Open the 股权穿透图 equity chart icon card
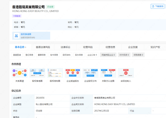This screenshot has height=118, width=166. pyautogui.click(x=31, y=36)
